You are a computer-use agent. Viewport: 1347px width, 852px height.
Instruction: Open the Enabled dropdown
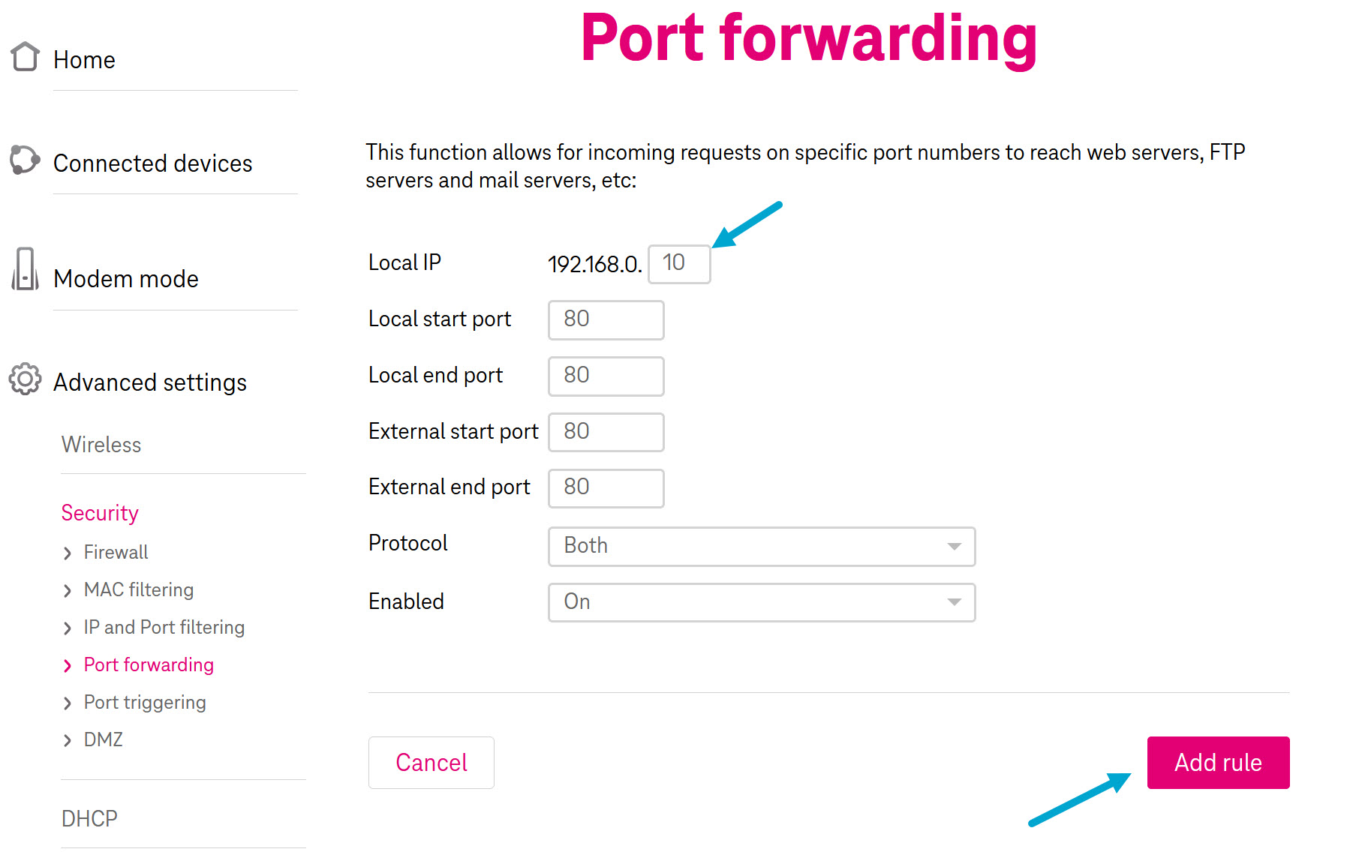[x=760, y=602]
